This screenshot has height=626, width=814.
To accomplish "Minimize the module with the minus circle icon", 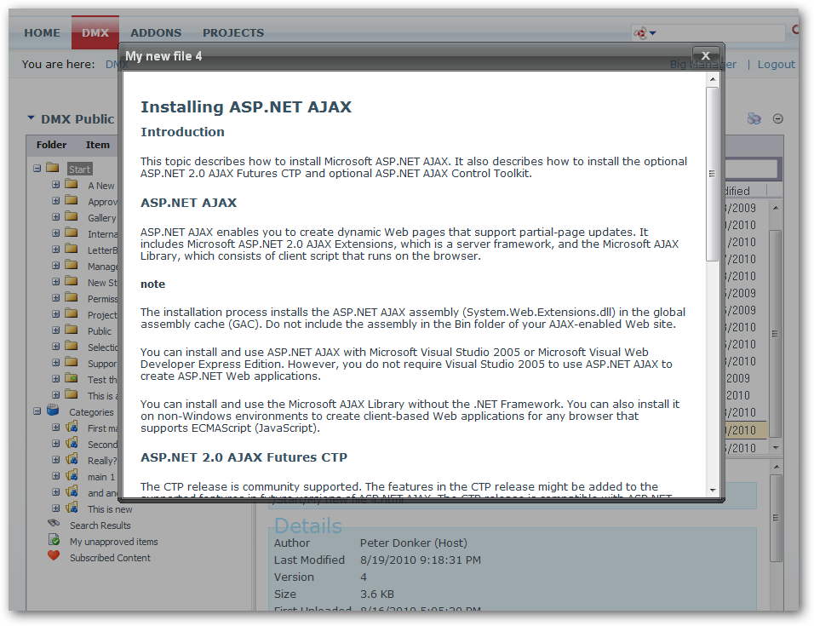I will point(777,119).
